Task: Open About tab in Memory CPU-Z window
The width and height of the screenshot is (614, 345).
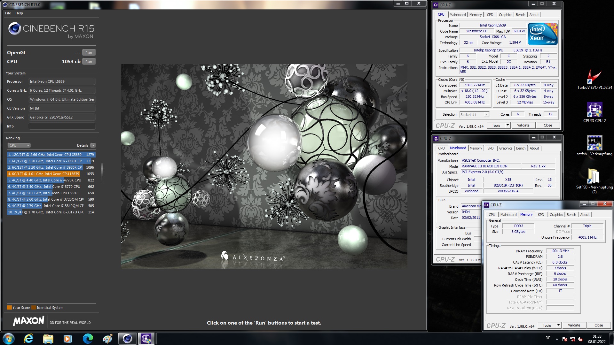Action: pyautogui.click(x=585, y=215)
